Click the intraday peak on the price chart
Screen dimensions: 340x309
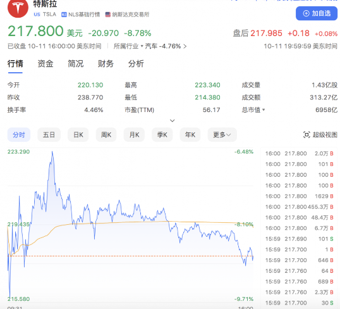52,152
